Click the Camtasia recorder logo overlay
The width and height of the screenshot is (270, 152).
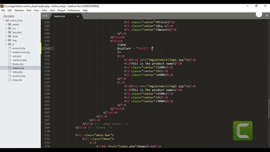(243, 130)
